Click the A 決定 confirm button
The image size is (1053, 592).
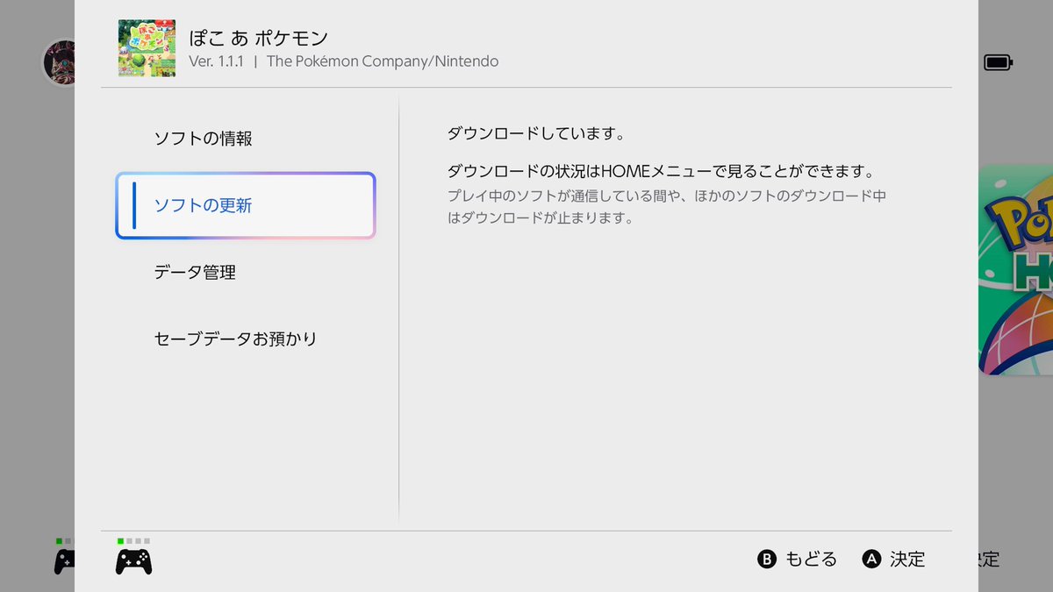click(893, 559)
